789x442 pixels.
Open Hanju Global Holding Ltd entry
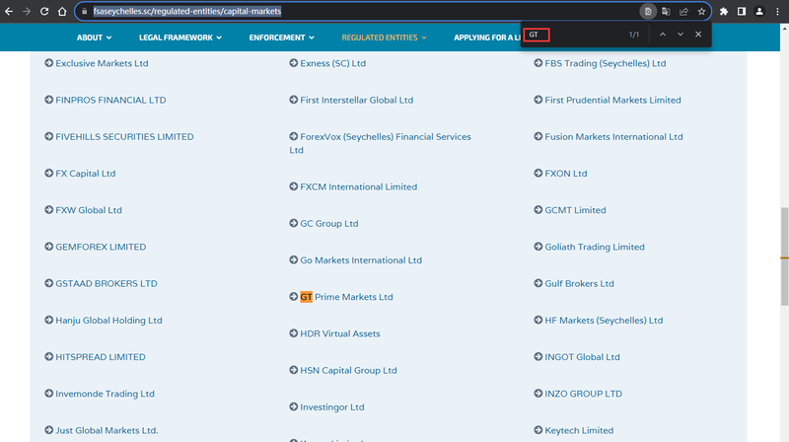tap(108, 321)
